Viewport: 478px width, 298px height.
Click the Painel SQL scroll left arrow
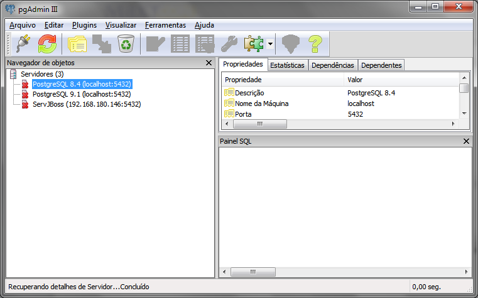pyautogui.click(x=224, y=272)
